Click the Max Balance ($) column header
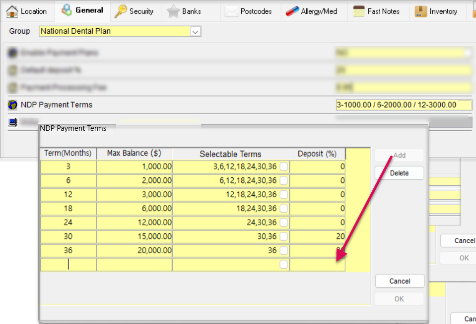The height and width of the screenshot is (324, 476). (x=134, y=154)
